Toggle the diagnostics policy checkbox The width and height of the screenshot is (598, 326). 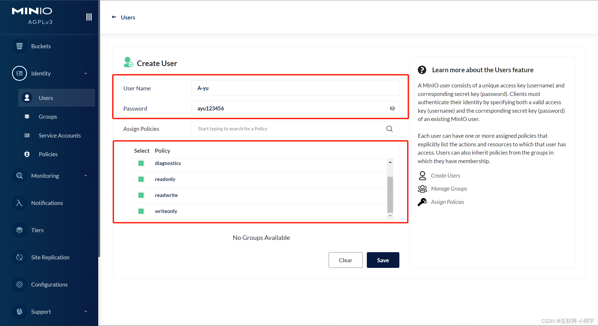141,163
